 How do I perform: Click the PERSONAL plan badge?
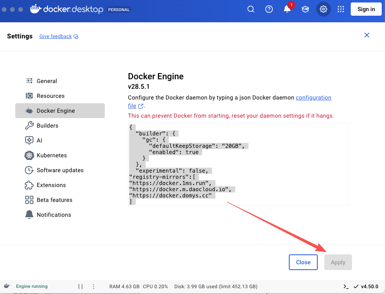pos(119,9)
